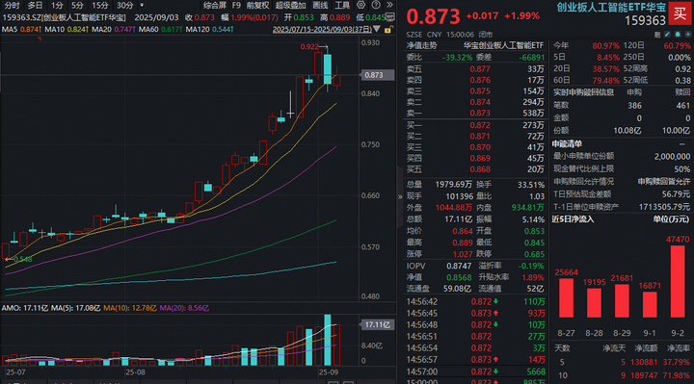This screenshot has width=694, height=384.
Task: Click the date range 2025/07/15-2025/09/03 link
Action: pos(322,29)
